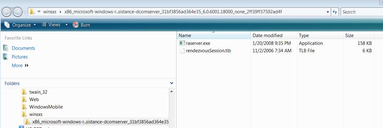Click the Application type cell
The image size is (383, 128).
311,43
